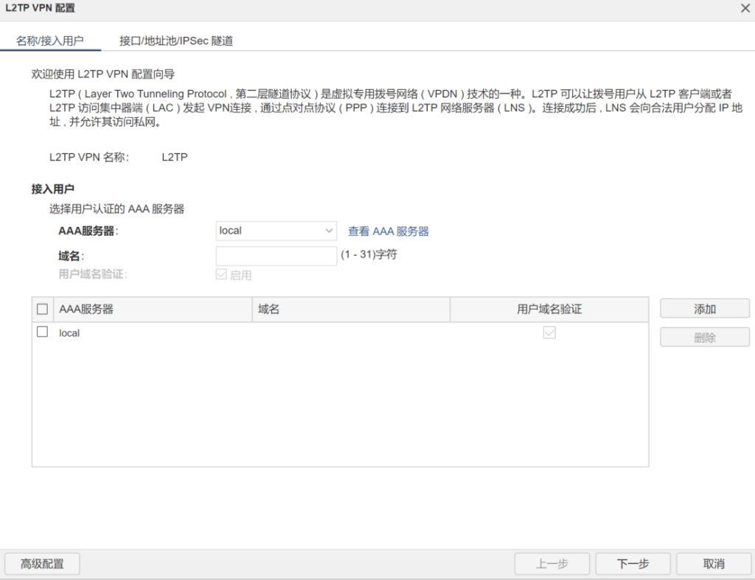Image resolution: width=755 pixels, height=580 pixels.
Task: Open 高级配置 settings
Action: 42,564
